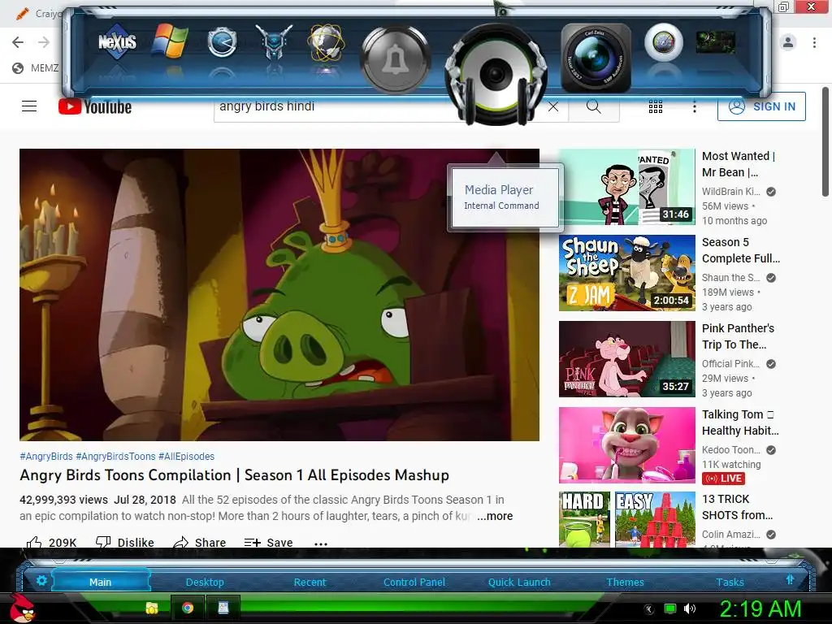The height and width of the screenshot is (624, 832).
Task: Click the page vertical scrollbar
Action: pos(825,142)
